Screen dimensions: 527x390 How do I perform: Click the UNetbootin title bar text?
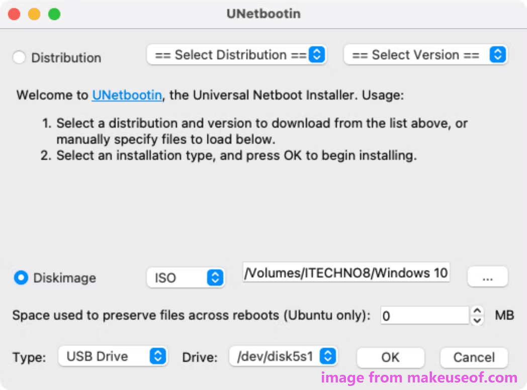263,14
